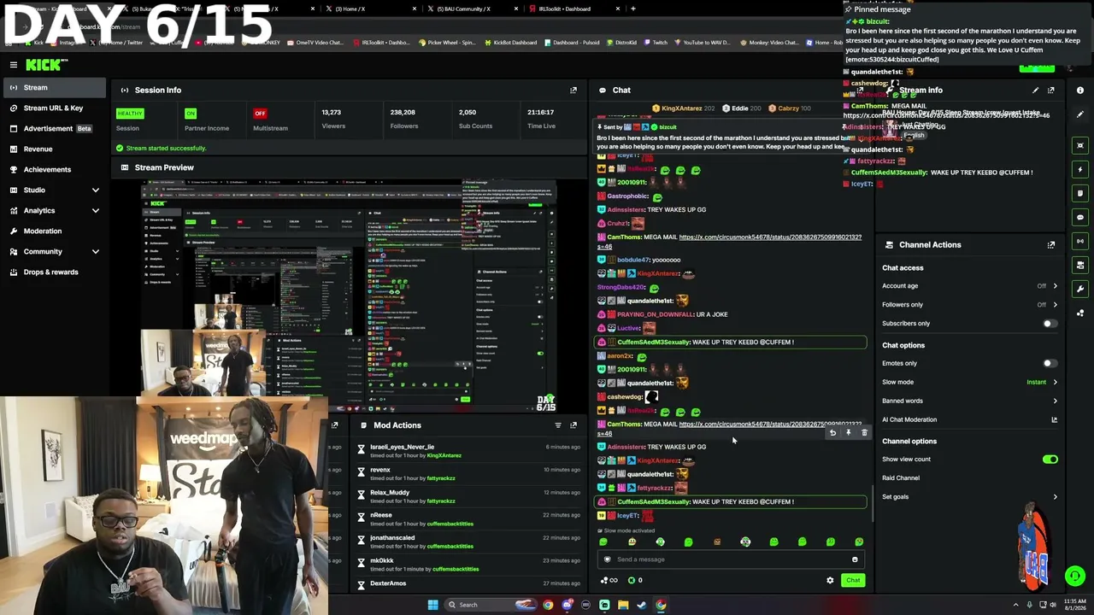This screenshot has width=1094, height=615.
Task: Open Picker Wheel bookmark
Action: [448, 42]
